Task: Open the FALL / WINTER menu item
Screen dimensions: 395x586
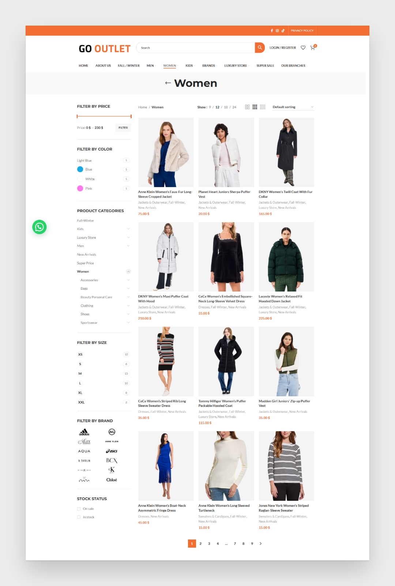Action: (129, 66)
